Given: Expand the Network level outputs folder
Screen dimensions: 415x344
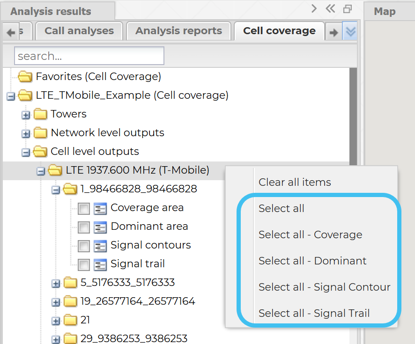Looking at the screenshot, I should (x=26, y=133).
